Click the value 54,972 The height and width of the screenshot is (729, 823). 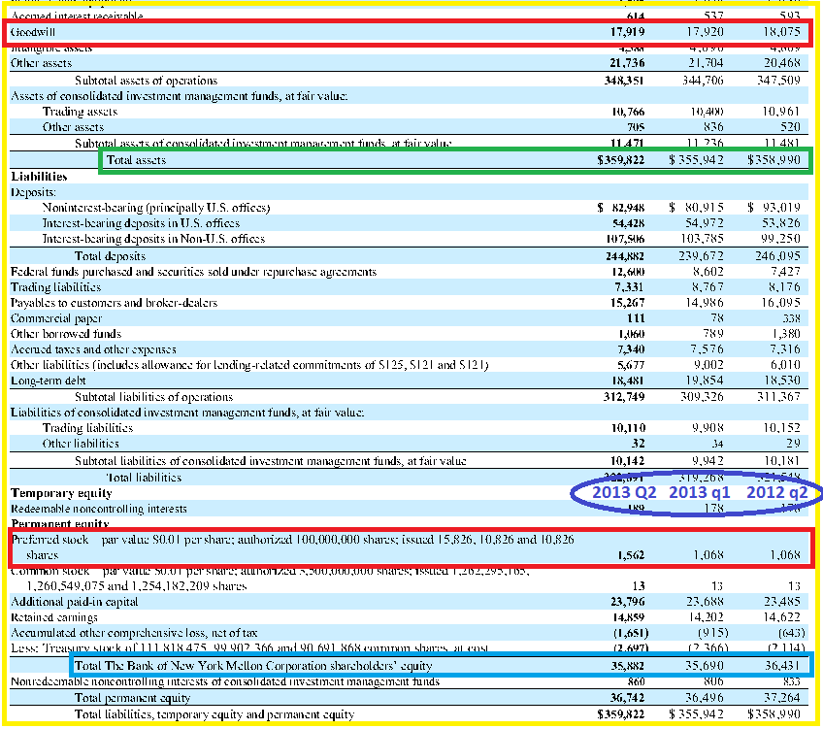[704, 223]
